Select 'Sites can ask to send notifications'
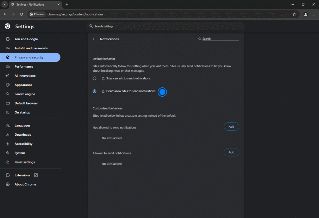This screenshot has height=218, width=319. (x=95, y=78)
